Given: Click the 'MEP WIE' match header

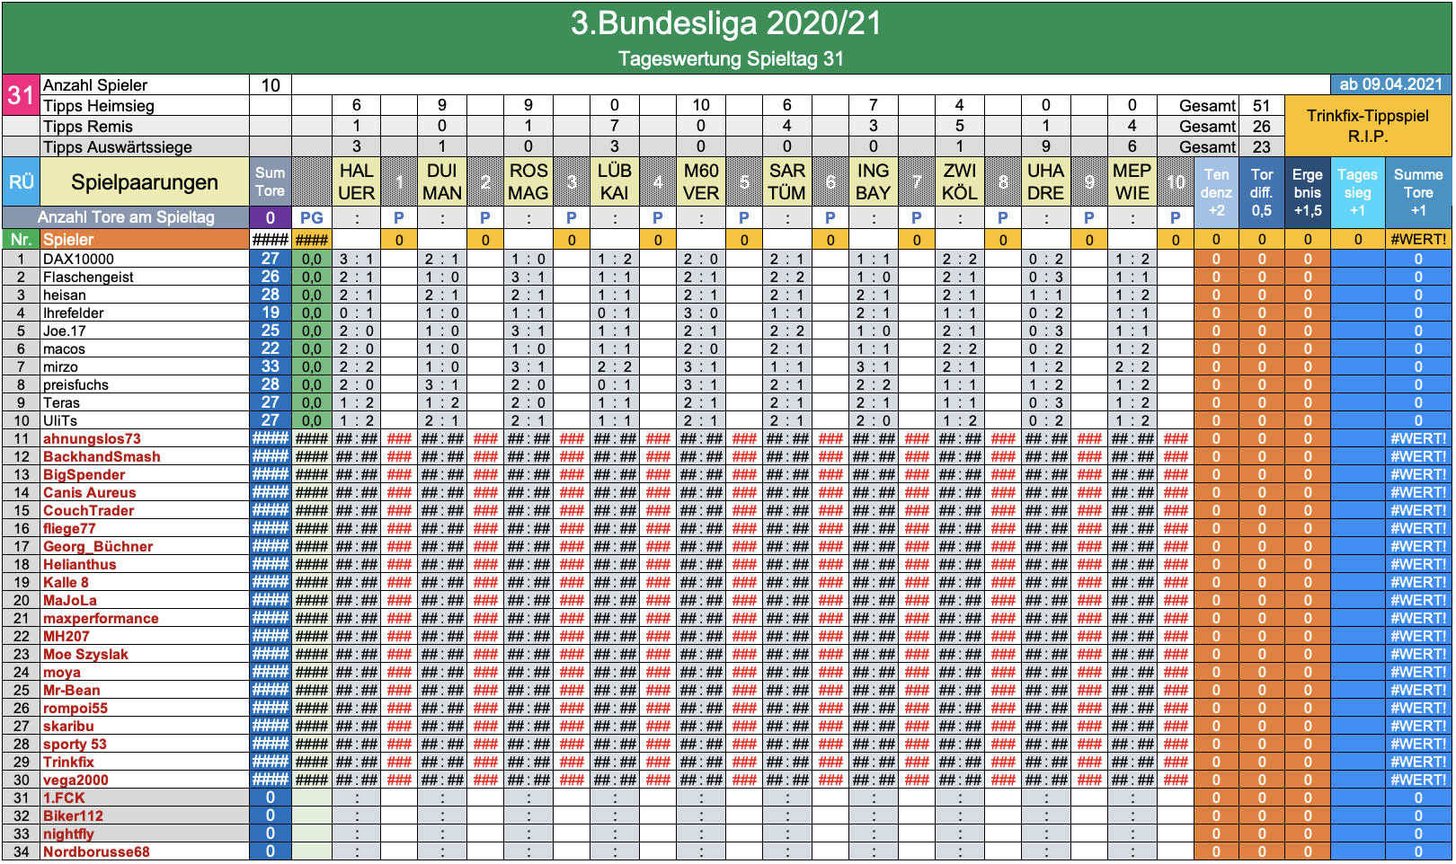Looking at the screenshot, I should click(x=1132, y=182).
